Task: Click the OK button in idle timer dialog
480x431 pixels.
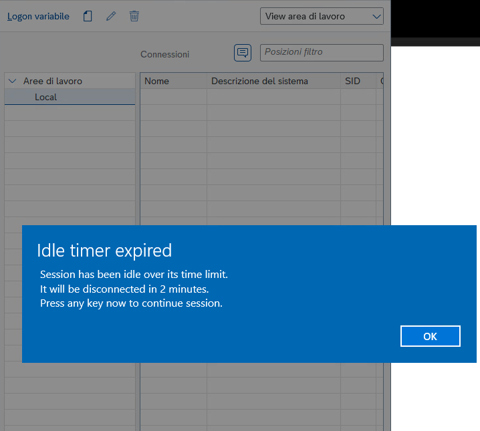Action: [430, 336]
